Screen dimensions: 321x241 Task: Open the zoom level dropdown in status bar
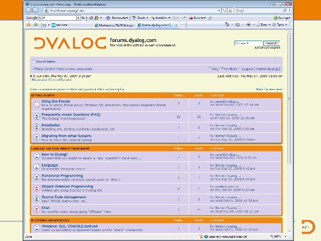(x=285, y=237)
